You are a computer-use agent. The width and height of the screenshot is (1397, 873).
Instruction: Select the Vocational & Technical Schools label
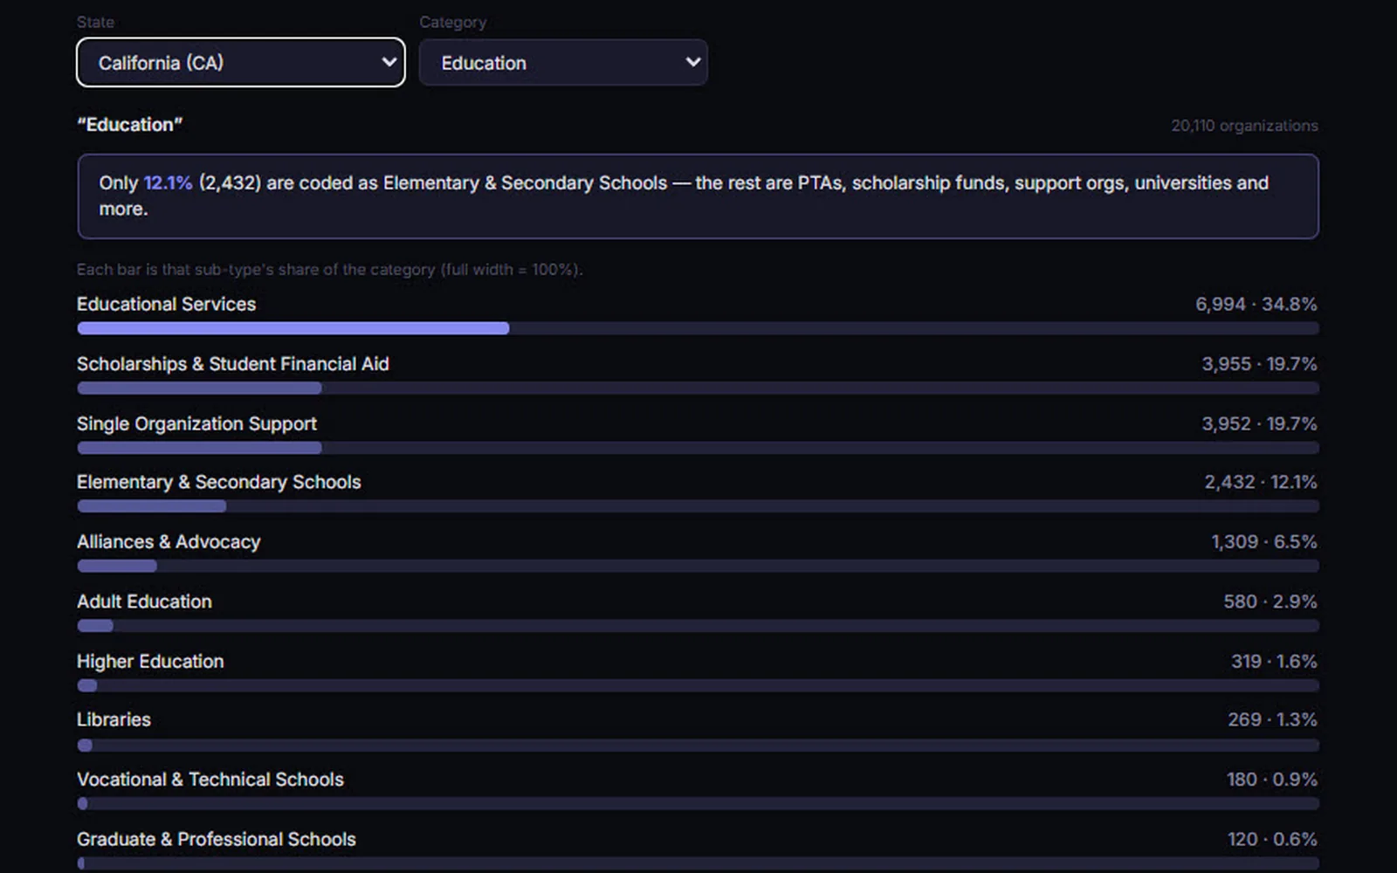point(210,780)
